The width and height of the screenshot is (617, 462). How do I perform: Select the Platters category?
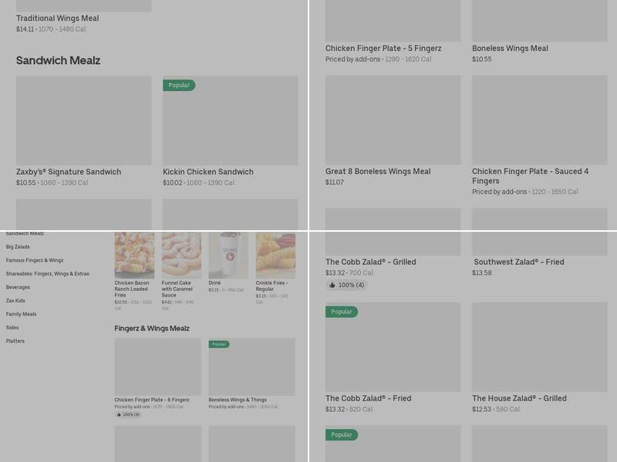point(15,341)
